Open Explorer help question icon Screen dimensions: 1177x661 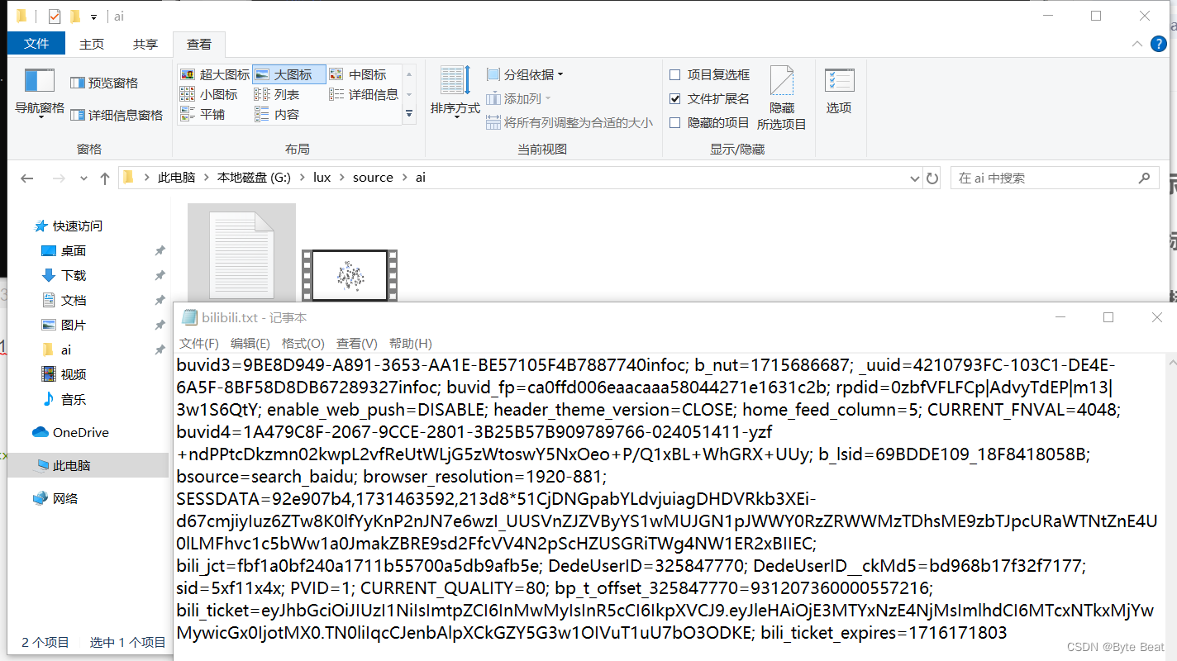coord(1160,44)
